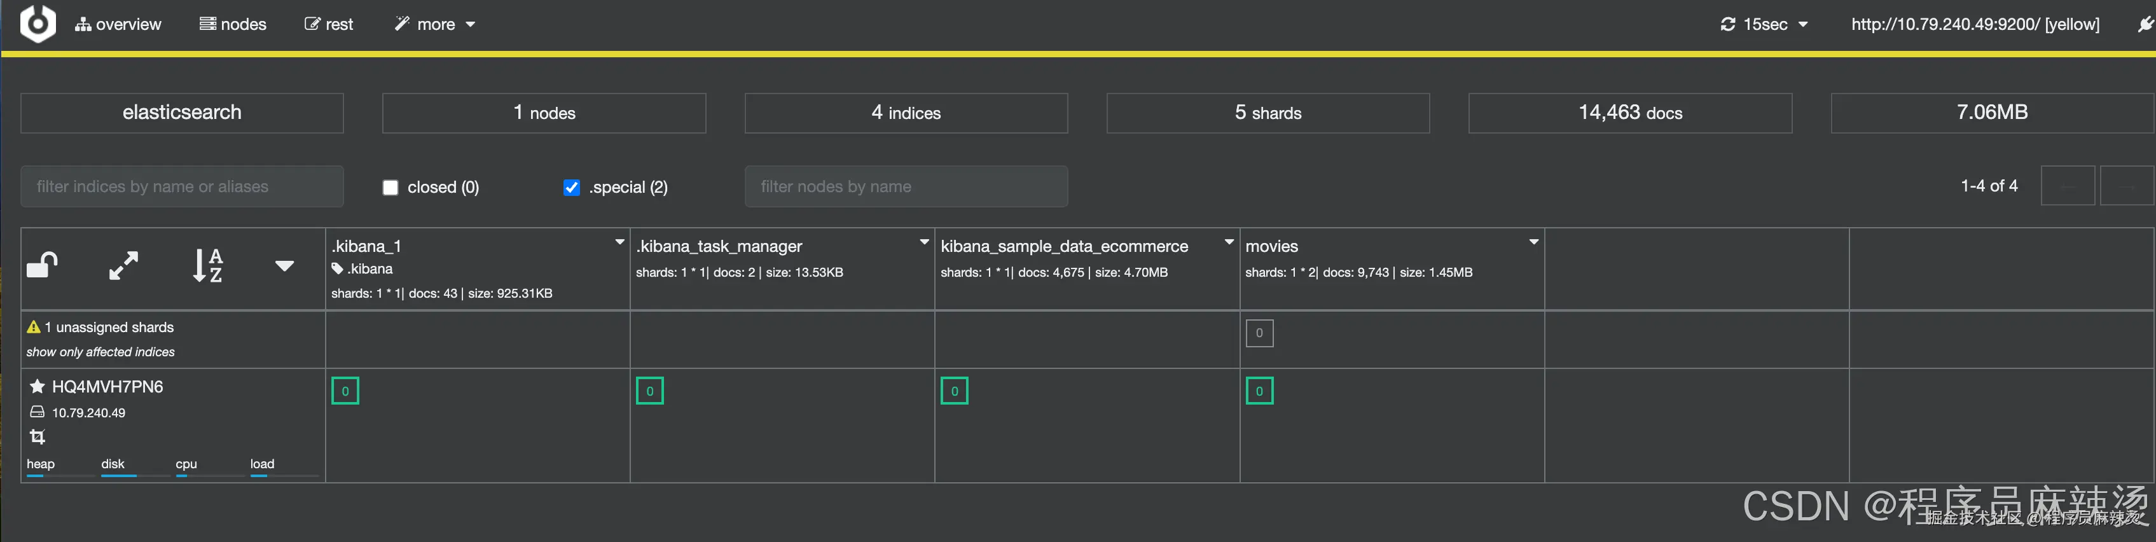The height and width of the screenshot is (542, 2156).
Task: Open the rest menu item
Action: [329, 24]
